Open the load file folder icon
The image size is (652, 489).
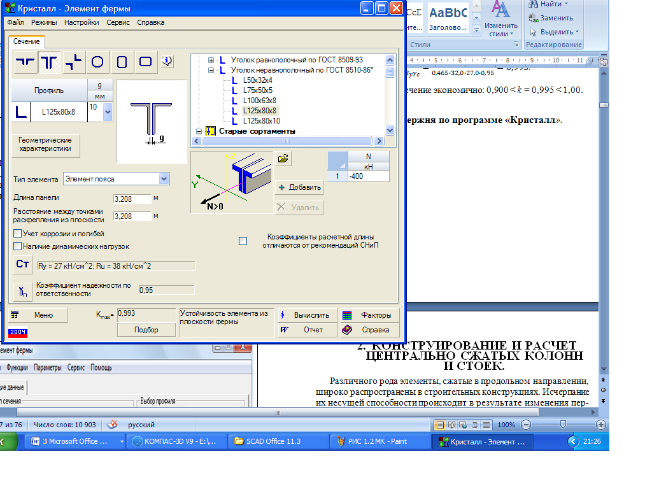[x=283, y=159]
